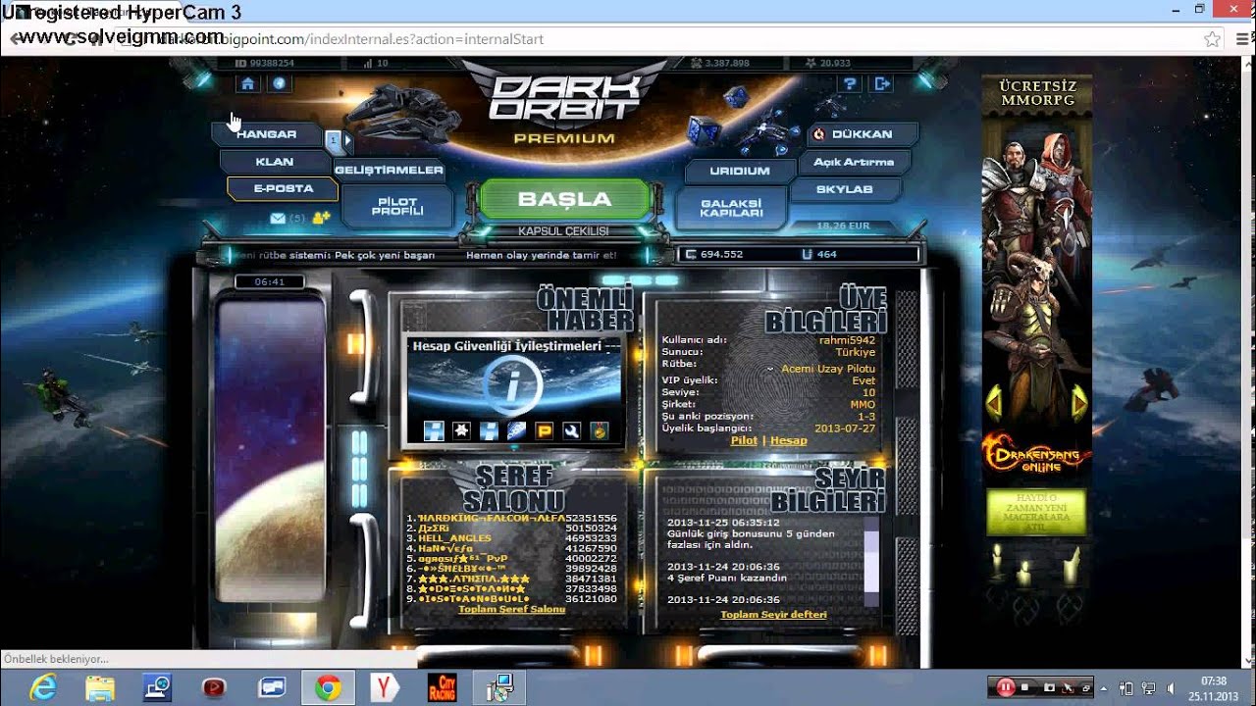Click previous arrow on Drakensang ad
The image size is (1256, 706).
click(993, 402)
